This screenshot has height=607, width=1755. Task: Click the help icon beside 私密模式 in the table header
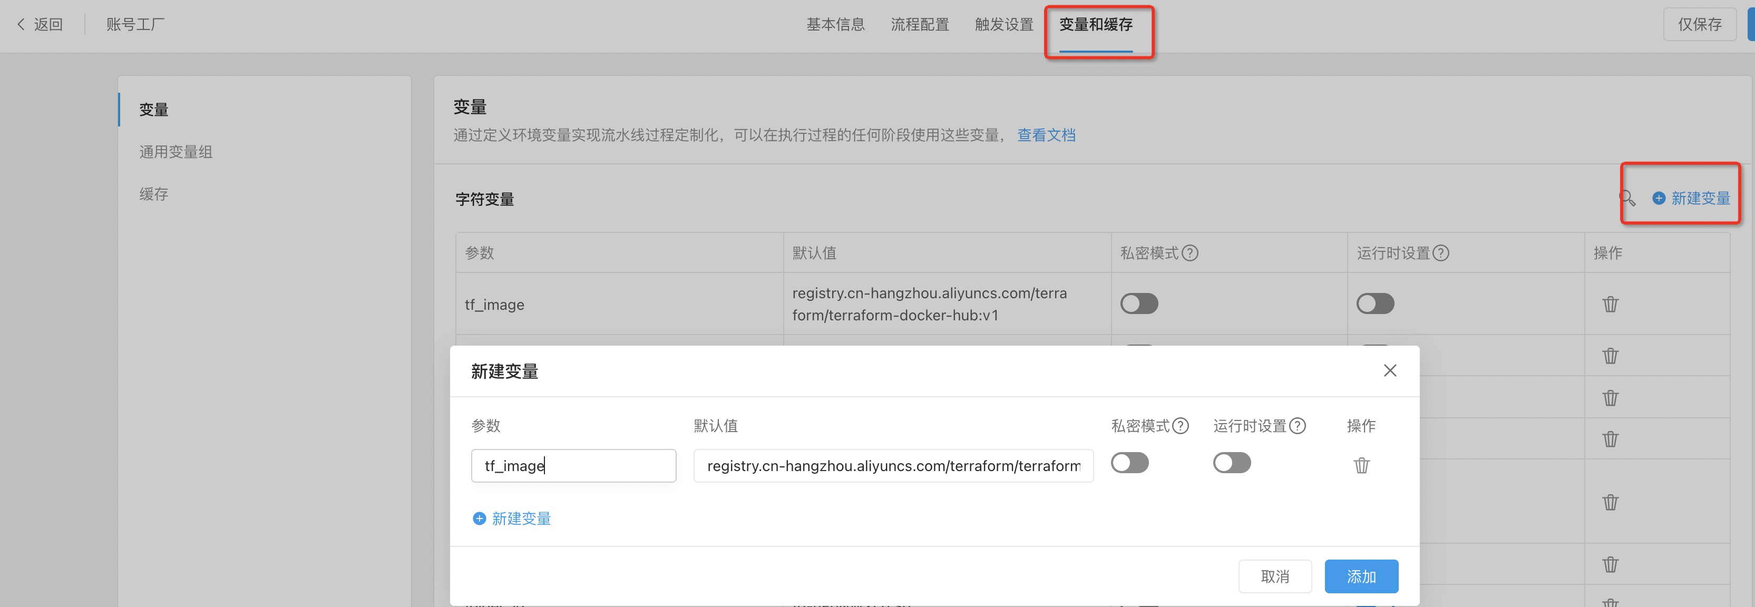(x=1189, y=253)
